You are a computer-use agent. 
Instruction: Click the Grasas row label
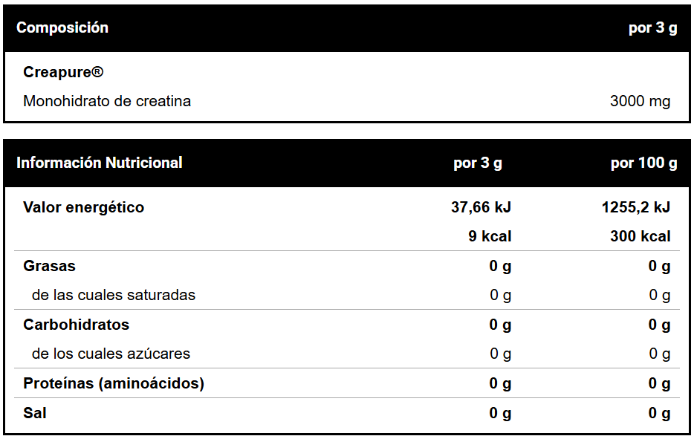(49, 266)
